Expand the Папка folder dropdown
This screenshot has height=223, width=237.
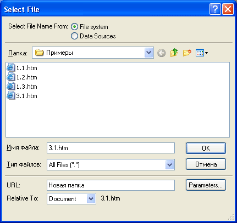(x=148, y=53)
